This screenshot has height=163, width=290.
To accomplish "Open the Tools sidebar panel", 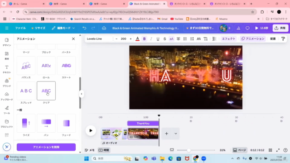I will pos(7,110).
